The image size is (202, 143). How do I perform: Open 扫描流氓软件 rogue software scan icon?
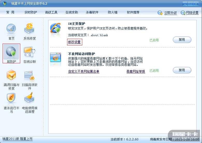[x=29, y=76]
